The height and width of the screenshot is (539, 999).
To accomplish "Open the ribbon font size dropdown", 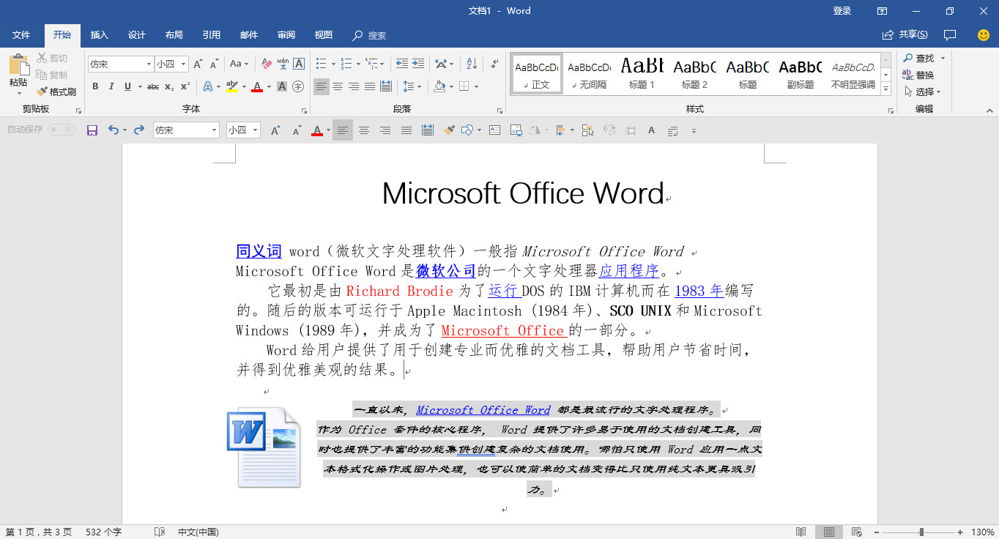I will (184, 64).
